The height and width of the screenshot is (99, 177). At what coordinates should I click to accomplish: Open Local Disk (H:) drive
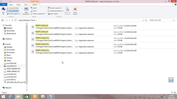point(11,77)
